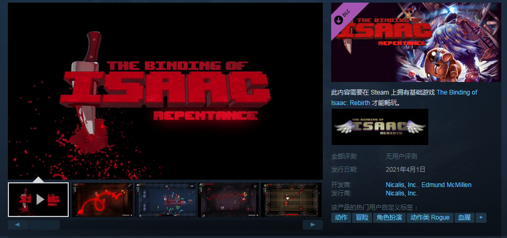Select the brown brick room screenshot thumbnail
Viewport: 507px width, 238px height.
[291, 200]
